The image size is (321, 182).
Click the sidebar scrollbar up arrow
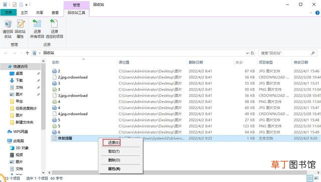43,61
